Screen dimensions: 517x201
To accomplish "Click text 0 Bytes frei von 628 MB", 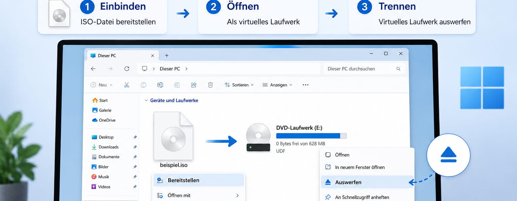I will pos(301,144).
